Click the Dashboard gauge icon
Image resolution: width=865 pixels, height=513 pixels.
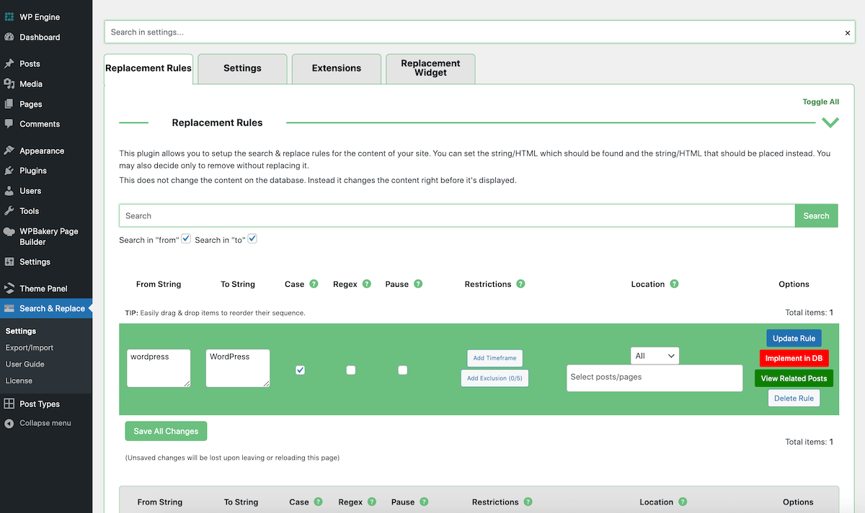pyautogui.click(x=9, y=37)
